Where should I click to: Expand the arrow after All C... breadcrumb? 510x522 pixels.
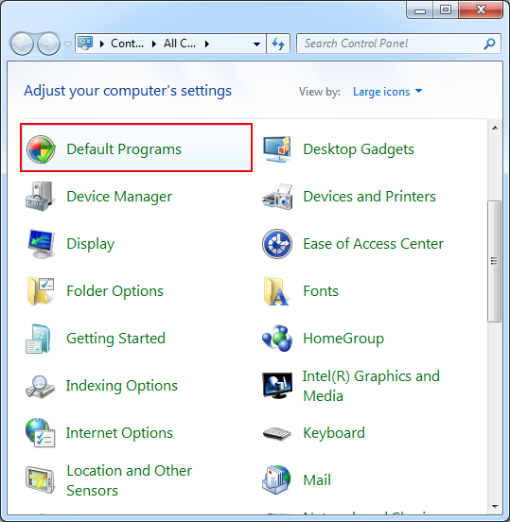click(207, 43)
